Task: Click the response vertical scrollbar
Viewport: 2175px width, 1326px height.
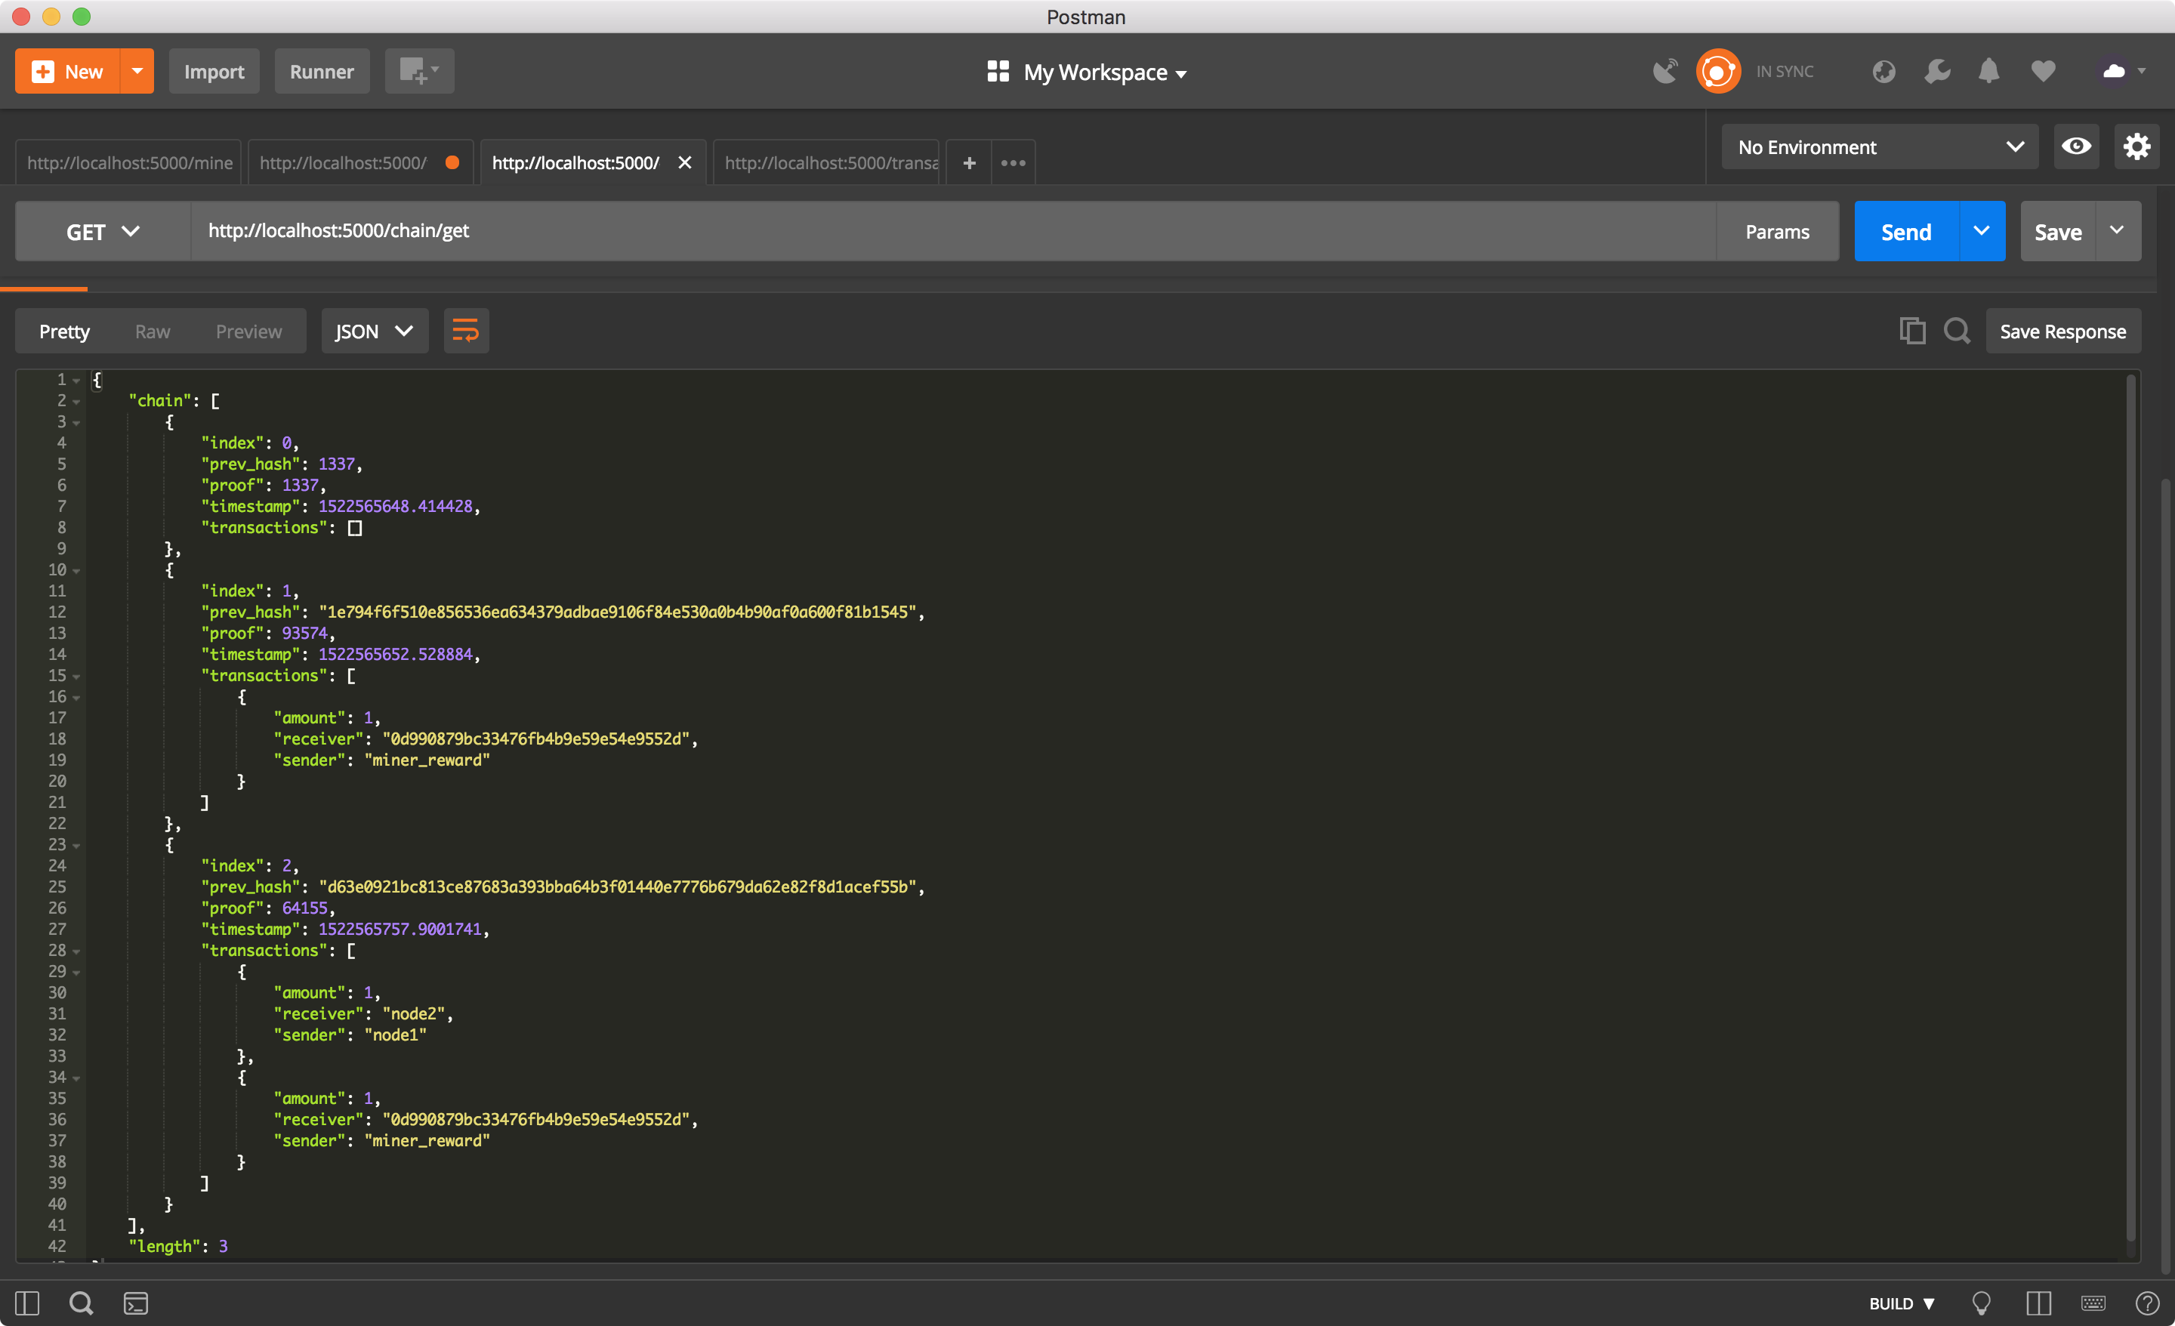Action: [x=2131, y=808]
